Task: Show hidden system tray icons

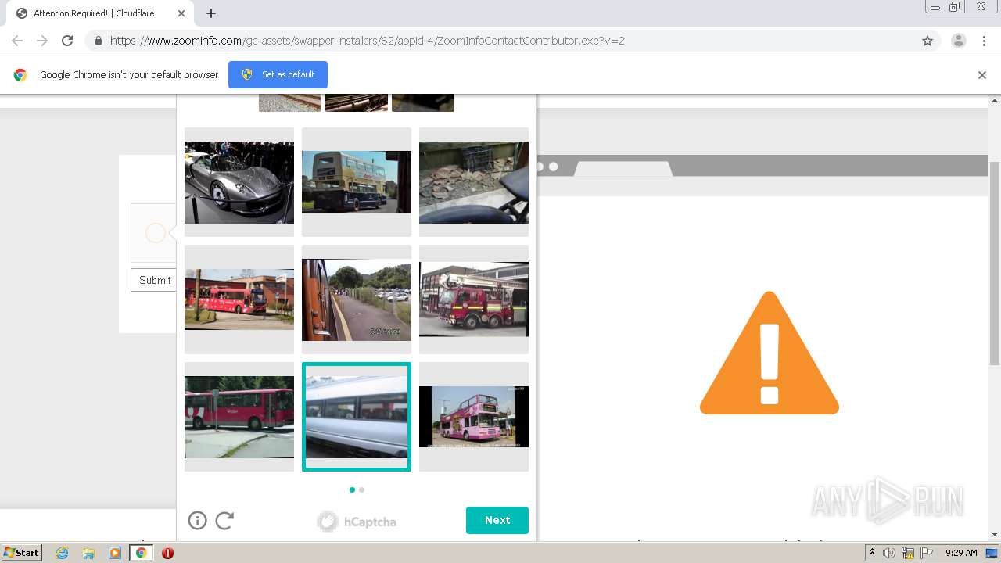Action: point(871,553)
